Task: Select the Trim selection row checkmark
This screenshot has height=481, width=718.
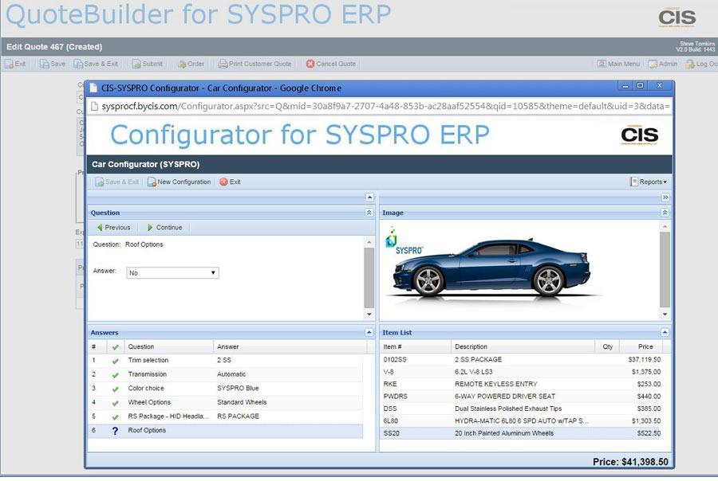Action: click(113, 360)
